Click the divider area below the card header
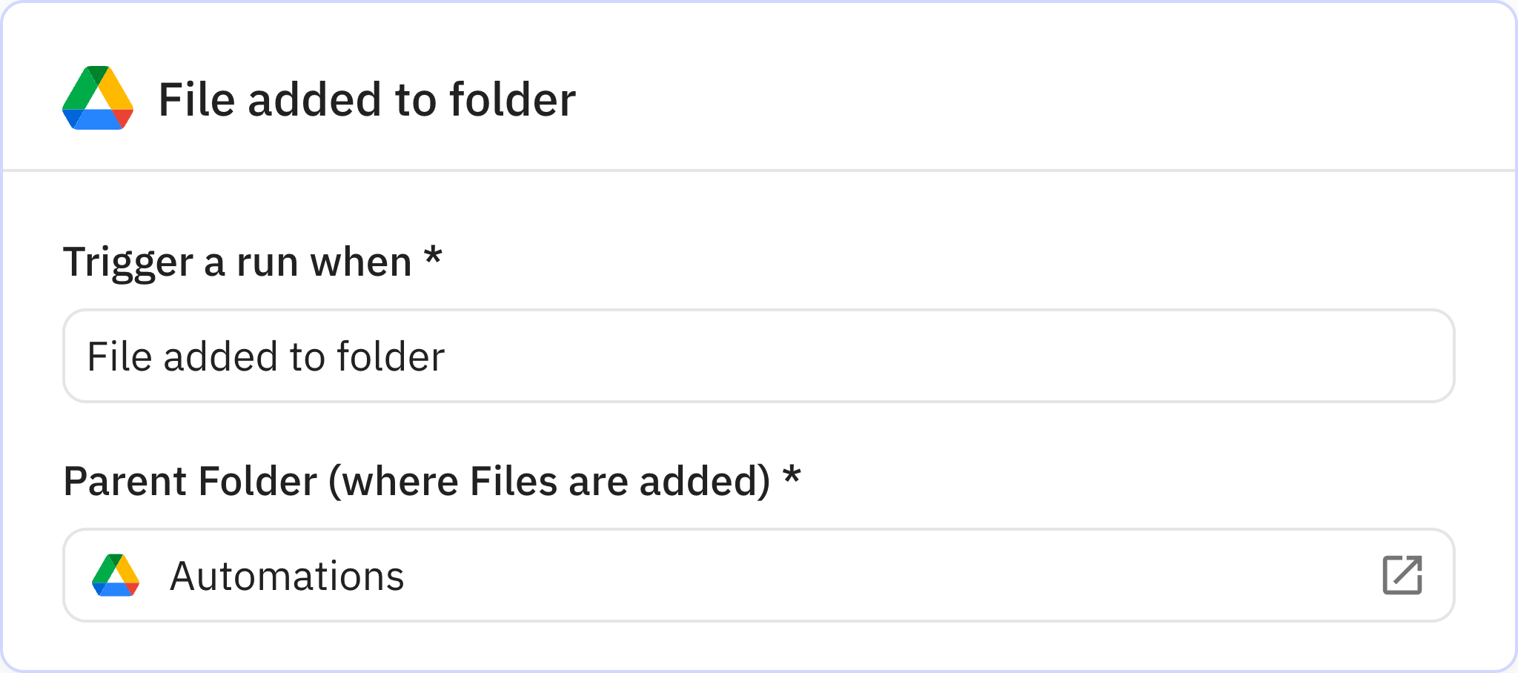The height and width of the screenshot is (673, 1518). coord(759,172)
